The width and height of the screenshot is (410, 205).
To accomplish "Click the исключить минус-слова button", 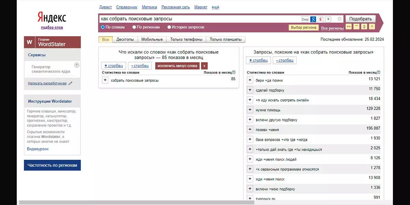I will [x=177, y=66].
